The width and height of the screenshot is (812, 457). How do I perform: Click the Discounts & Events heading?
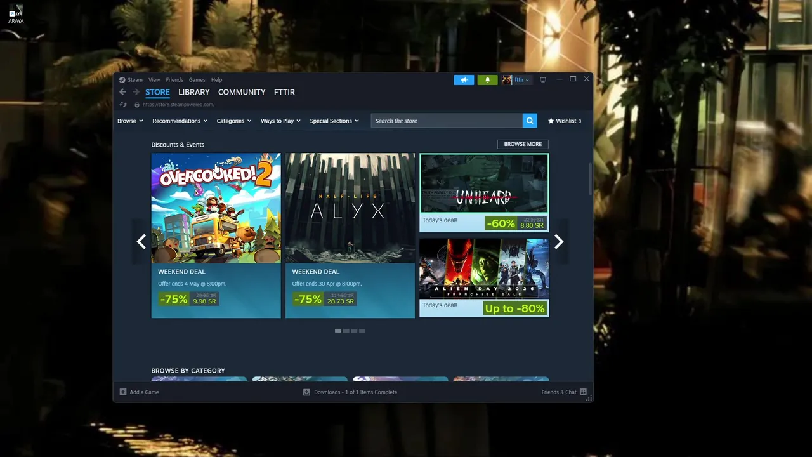[178, 145]
